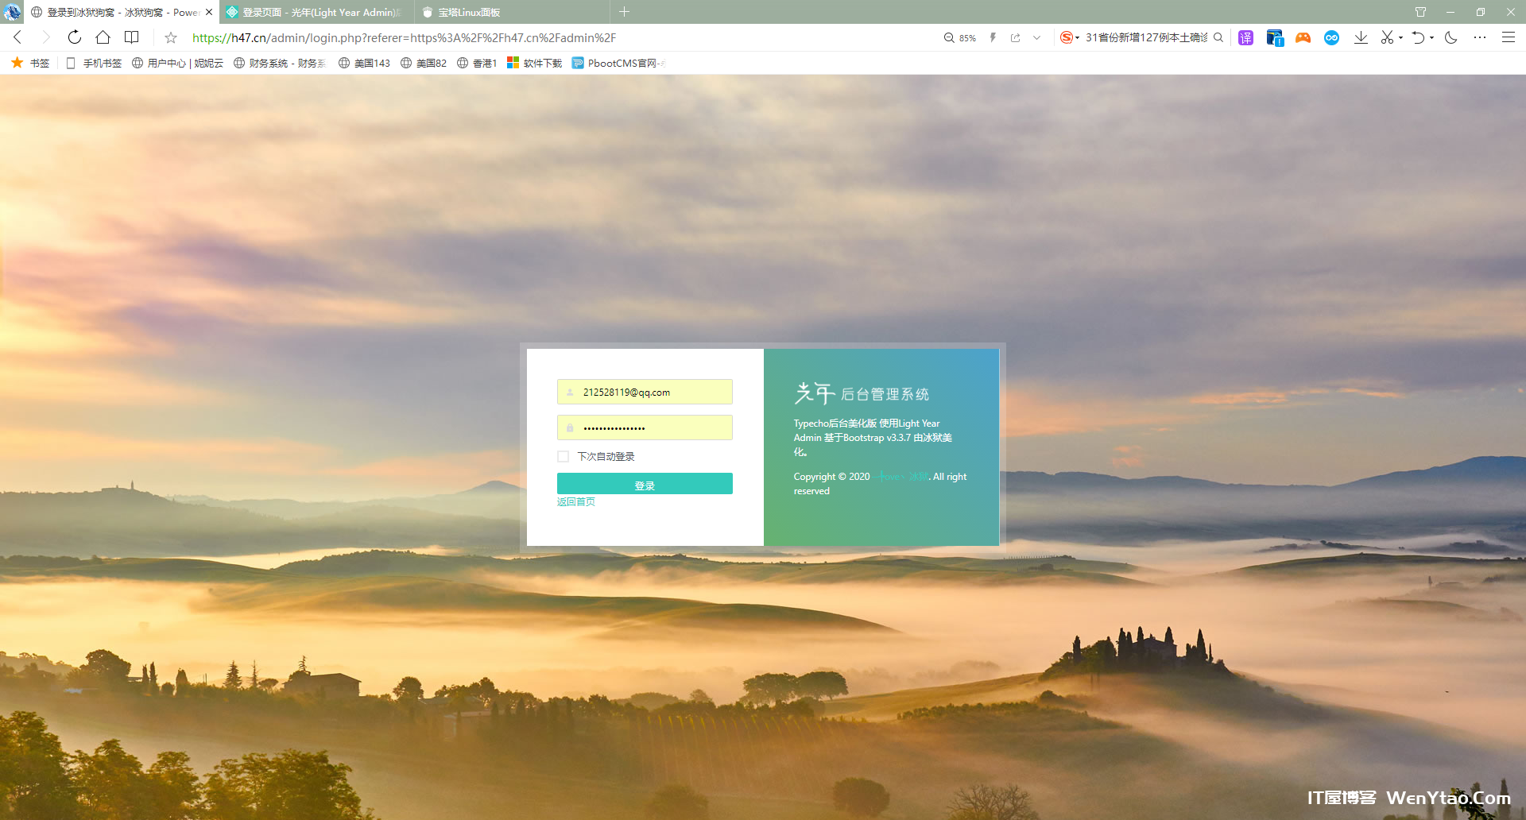
Task: Open the 手机书签 bookmark folder
Action: [x=94, y=63]
